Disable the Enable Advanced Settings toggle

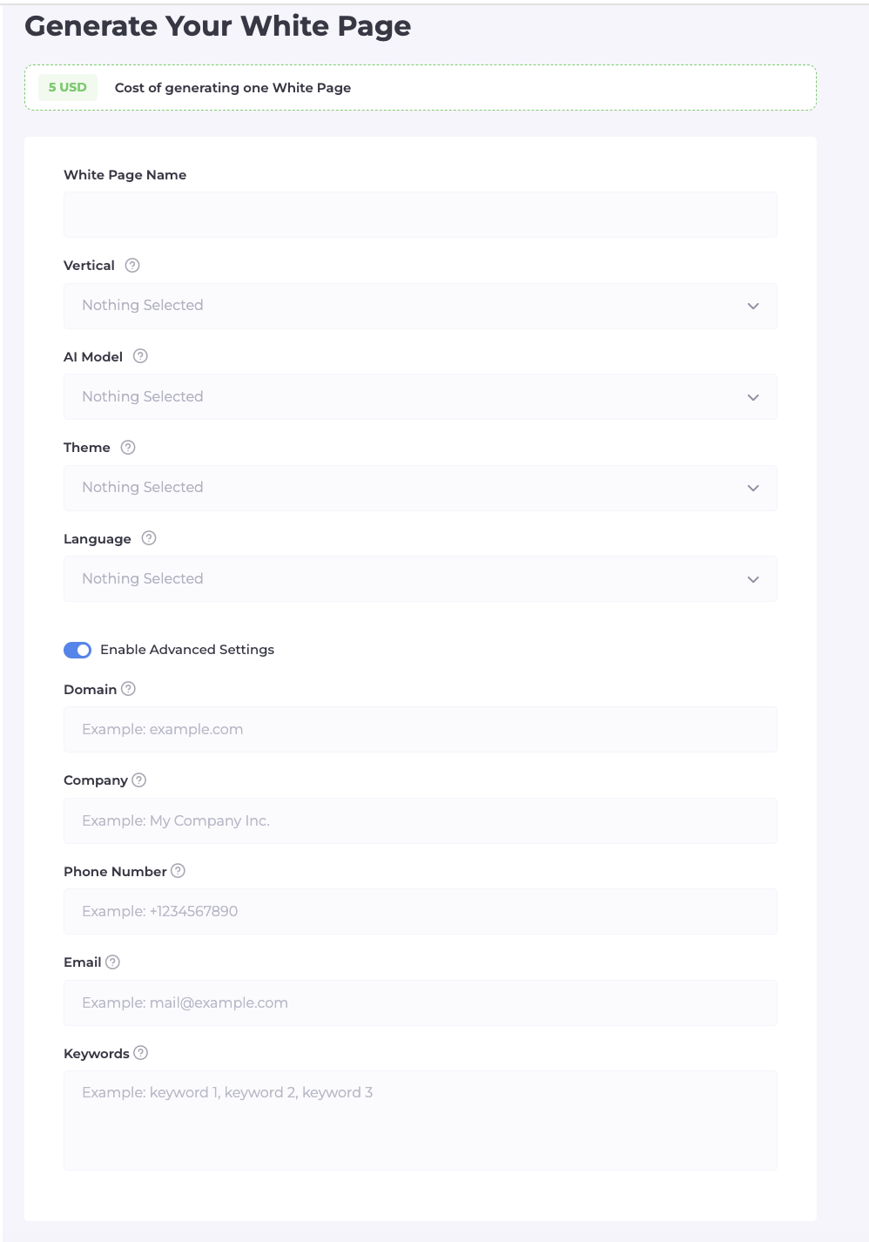click(77, 650)
